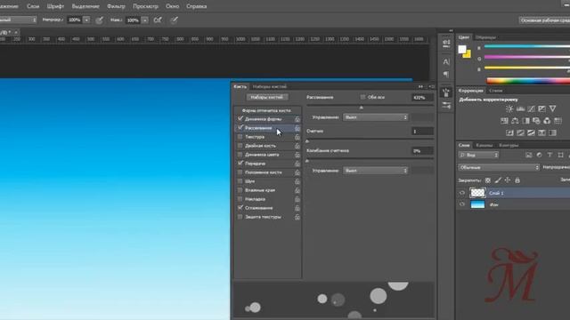Open the Шрифт menu
The width and height of the screenshot is (570, 320).
[x=55, y=6]
